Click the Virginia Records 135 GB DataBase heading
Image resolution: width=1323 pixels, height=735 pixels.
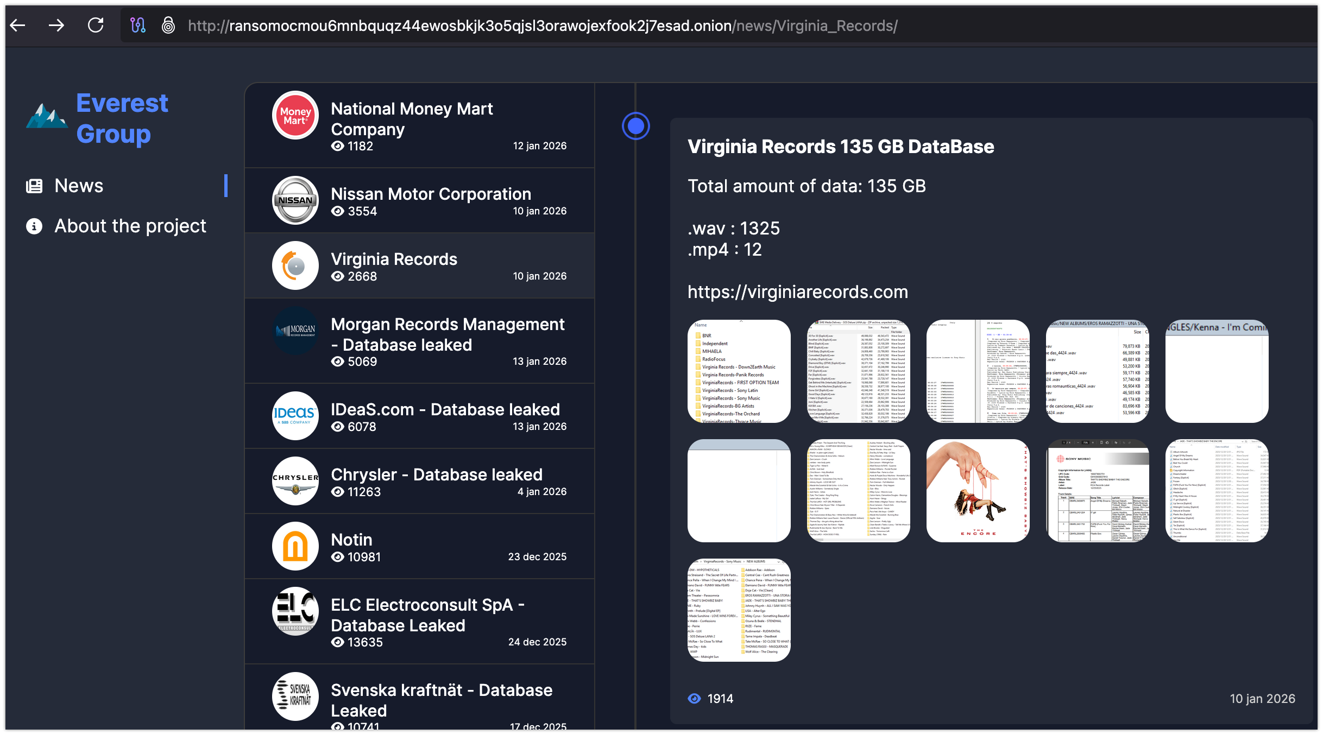841,147
